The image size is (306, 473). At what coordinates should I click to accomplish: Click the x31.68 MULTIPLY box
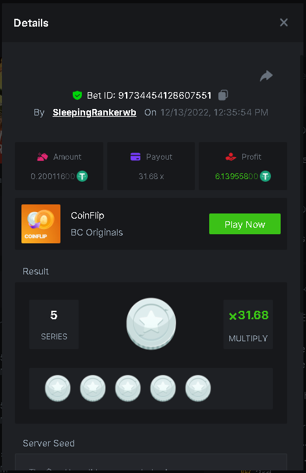pyautogui.click(x=248, y=324)
